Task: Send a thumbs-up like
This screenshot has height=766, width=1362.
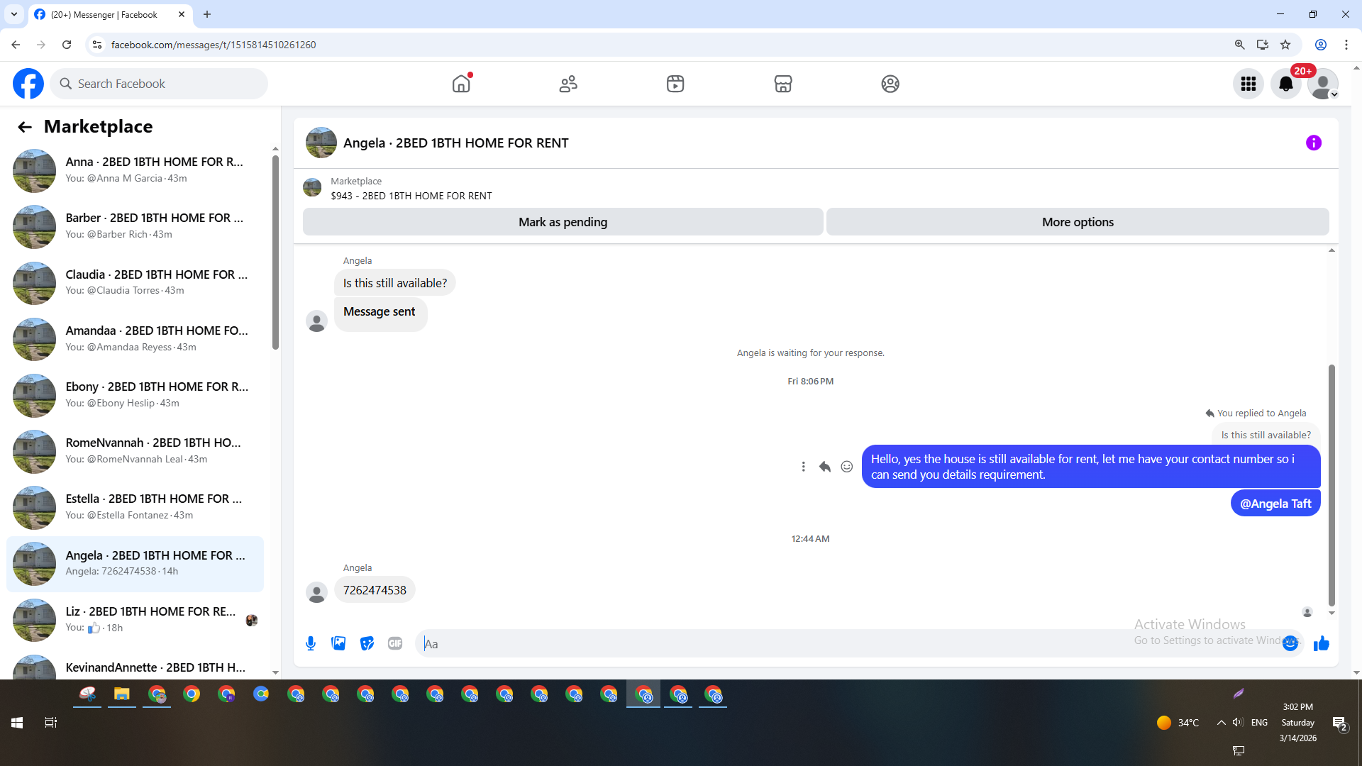Action: 1321,643
